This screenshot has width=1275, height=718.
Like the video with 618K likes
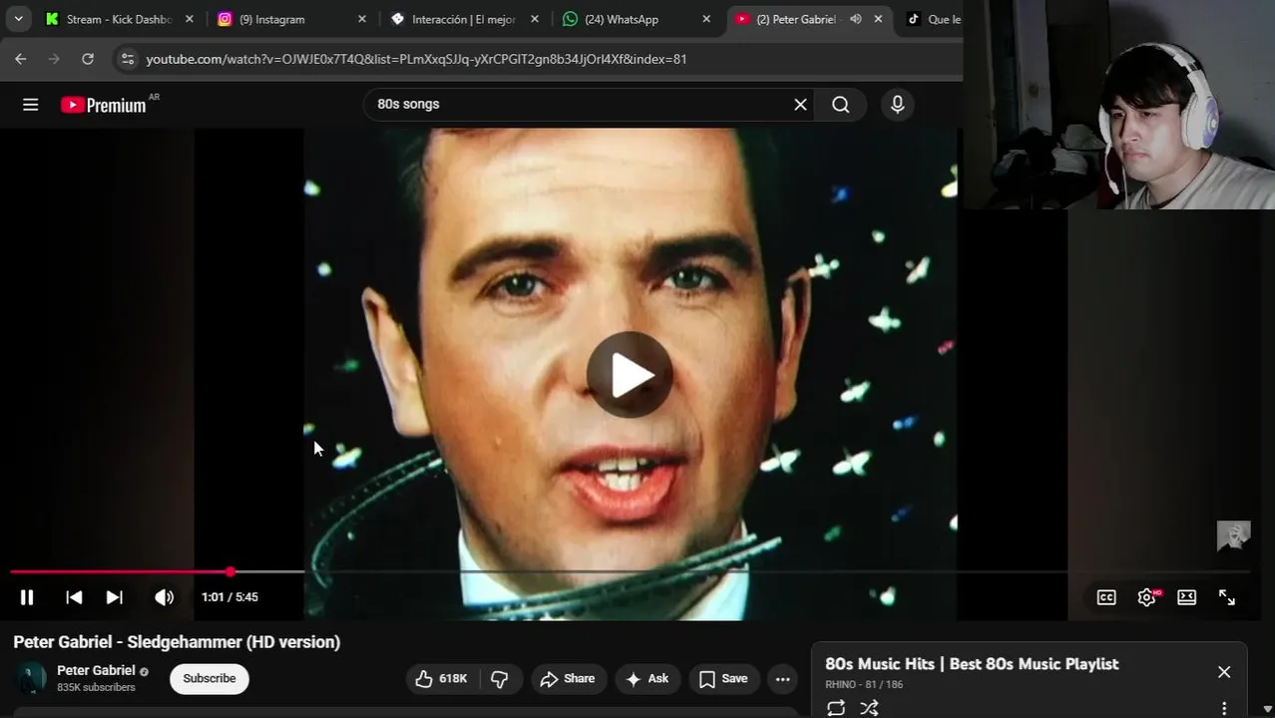(x=440, y=678)
